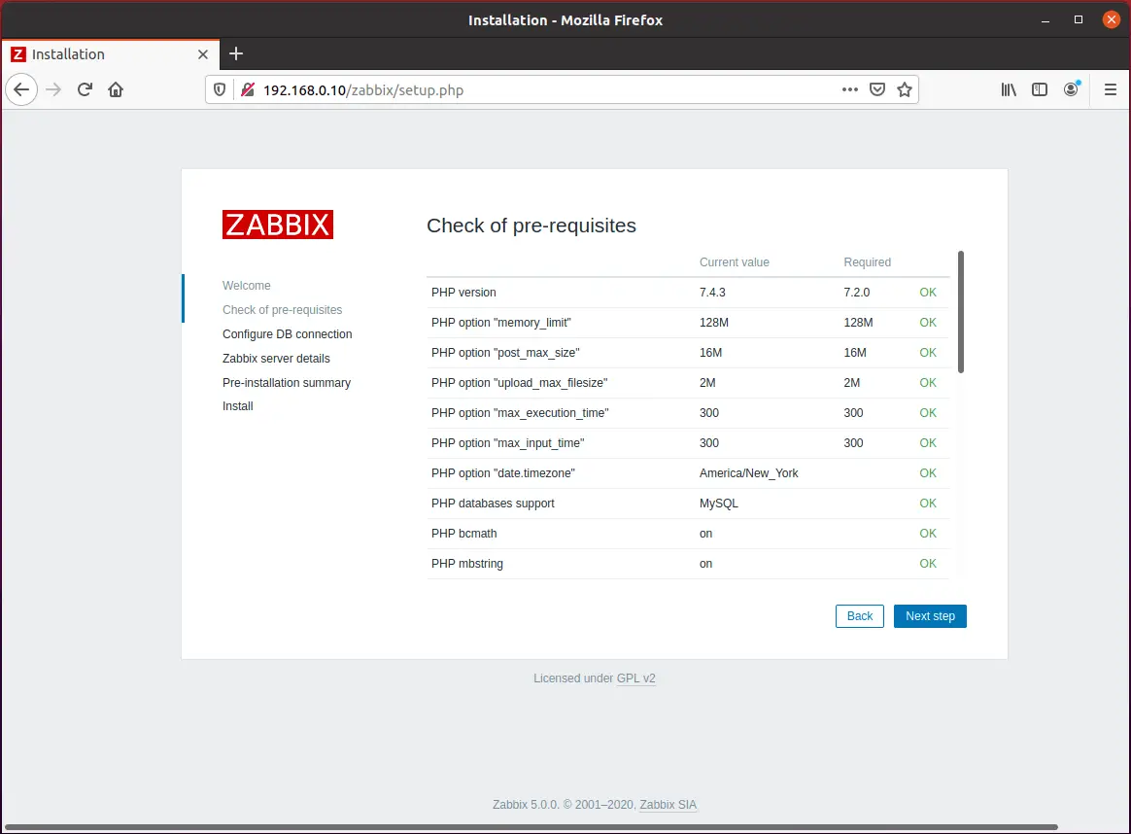
Task: Click the Back button
Action: (x=860, y=616)
